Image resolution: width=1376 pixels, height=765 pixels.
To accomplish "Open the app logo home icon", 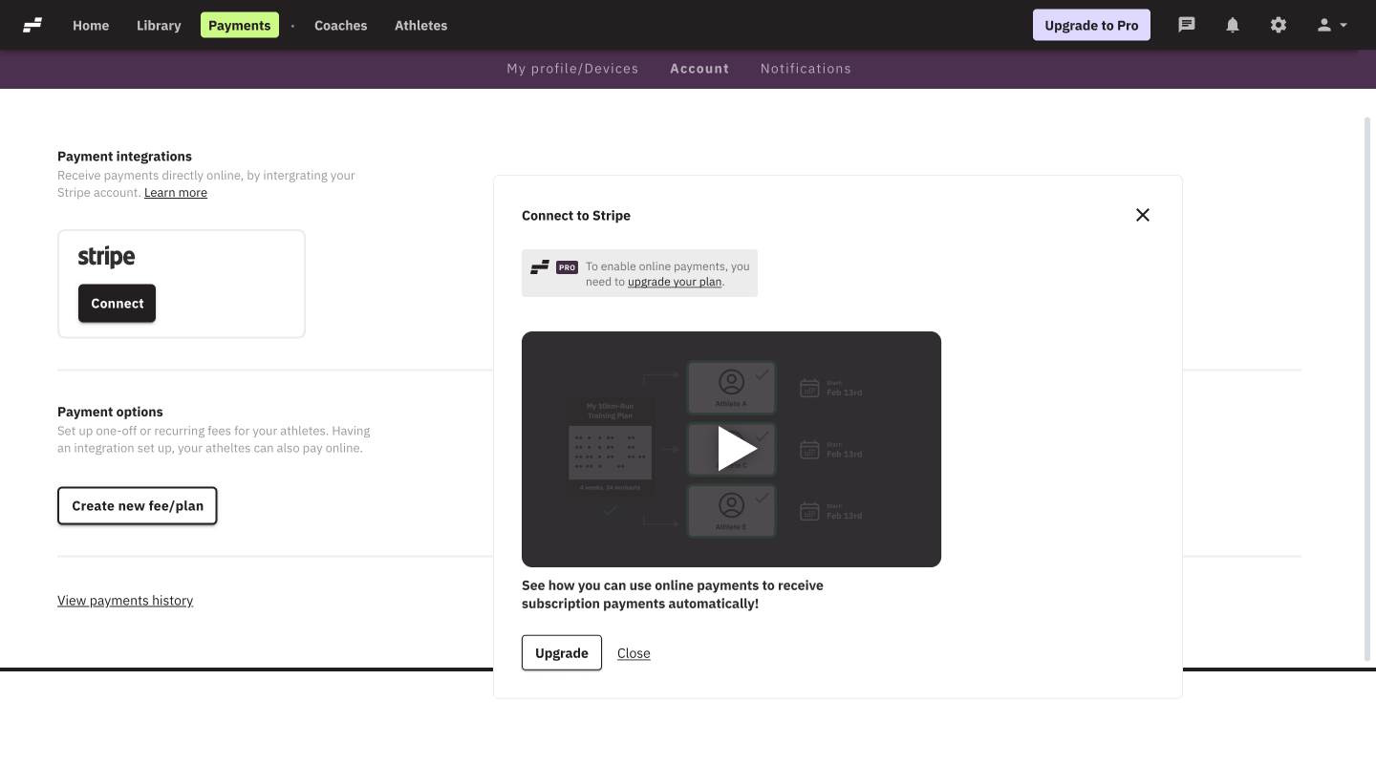I will pos(33,25).
